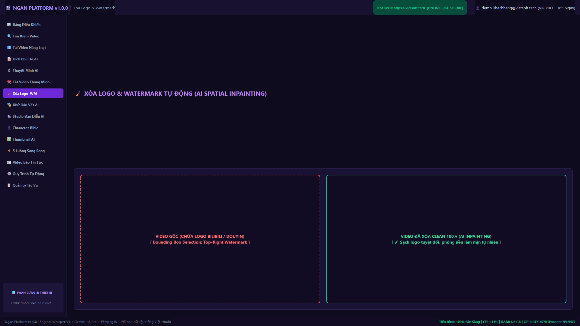Select the cleaned video green preview box
This screenshot has width=580, height=326.
coord(446,239)
